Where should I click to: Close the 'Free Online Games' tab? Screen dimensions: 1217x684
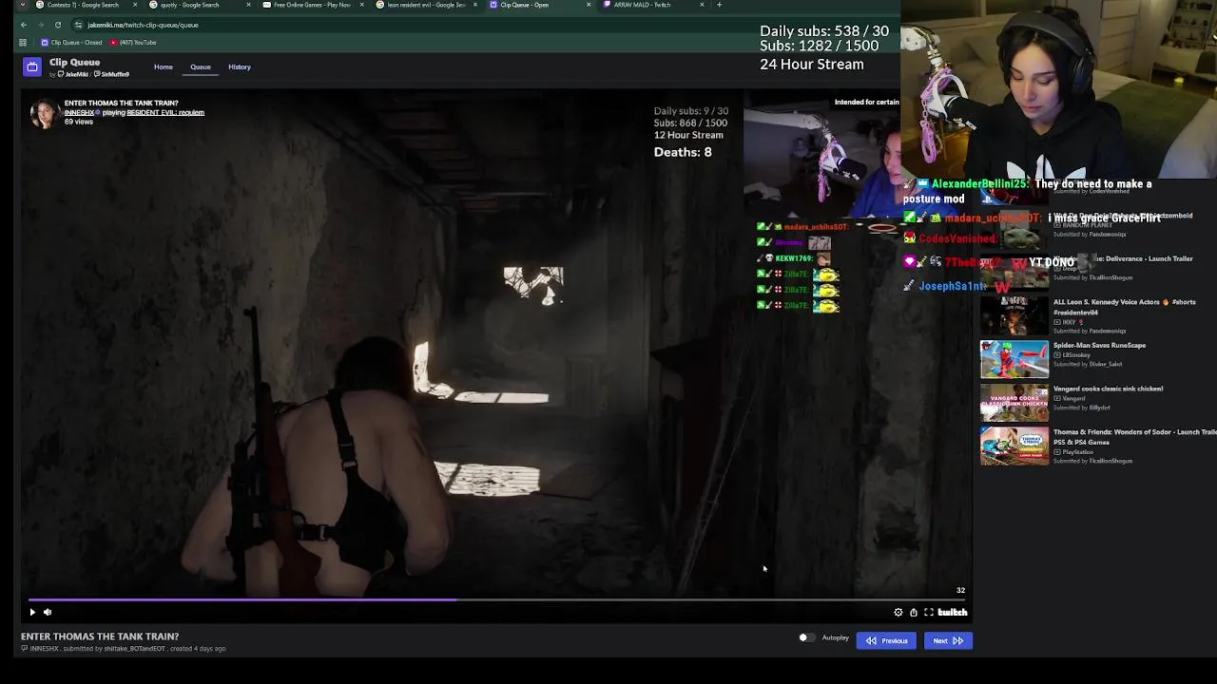[x=362, y=5]
